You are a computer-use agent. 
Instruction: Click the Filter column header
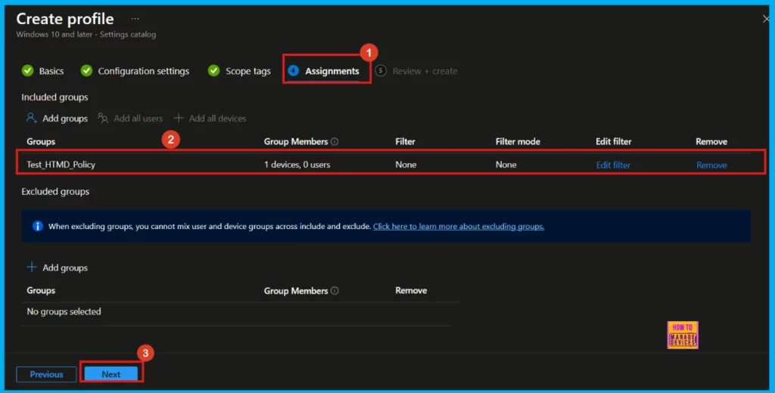pos(406,141)
